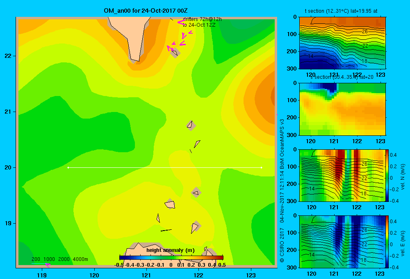Click the "vel. N (m/s)" axis label
Screen dimensions: 410x279
point(403,177)
